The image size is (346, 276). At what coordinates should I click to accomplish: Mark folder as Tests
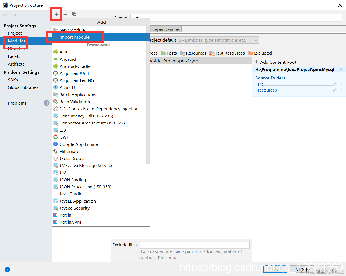[x=169, y=53]
